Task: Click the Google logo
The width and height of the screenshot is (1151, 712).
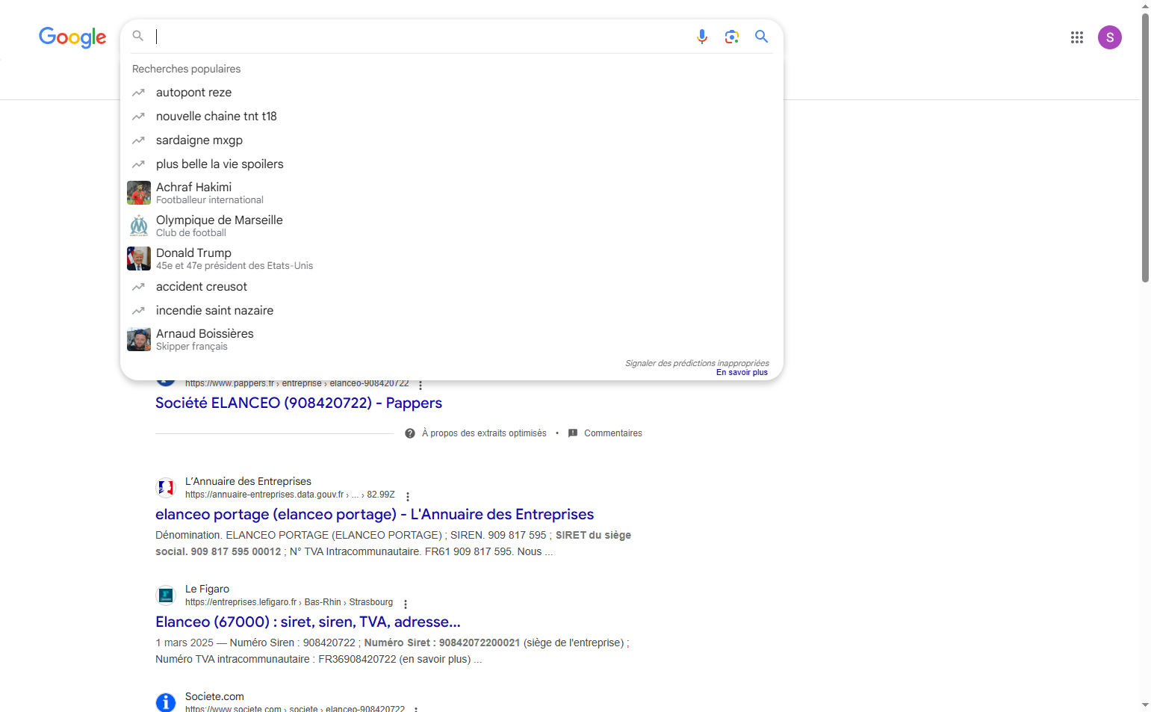Action: click(72, 37)
